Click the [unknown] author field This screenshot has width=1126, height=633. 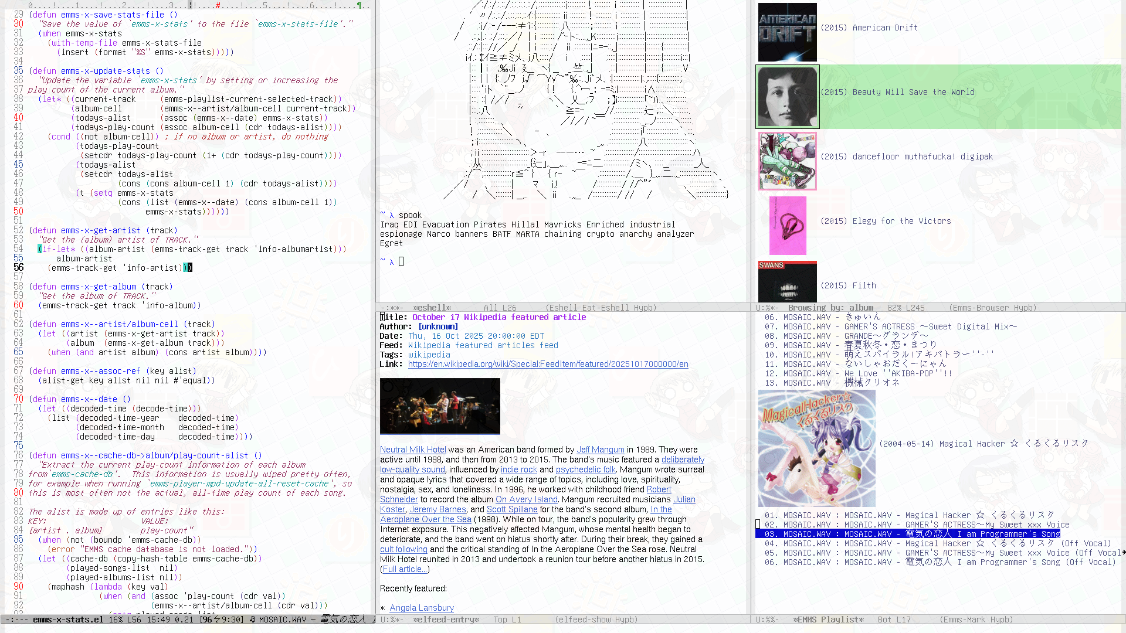point(437,326)
